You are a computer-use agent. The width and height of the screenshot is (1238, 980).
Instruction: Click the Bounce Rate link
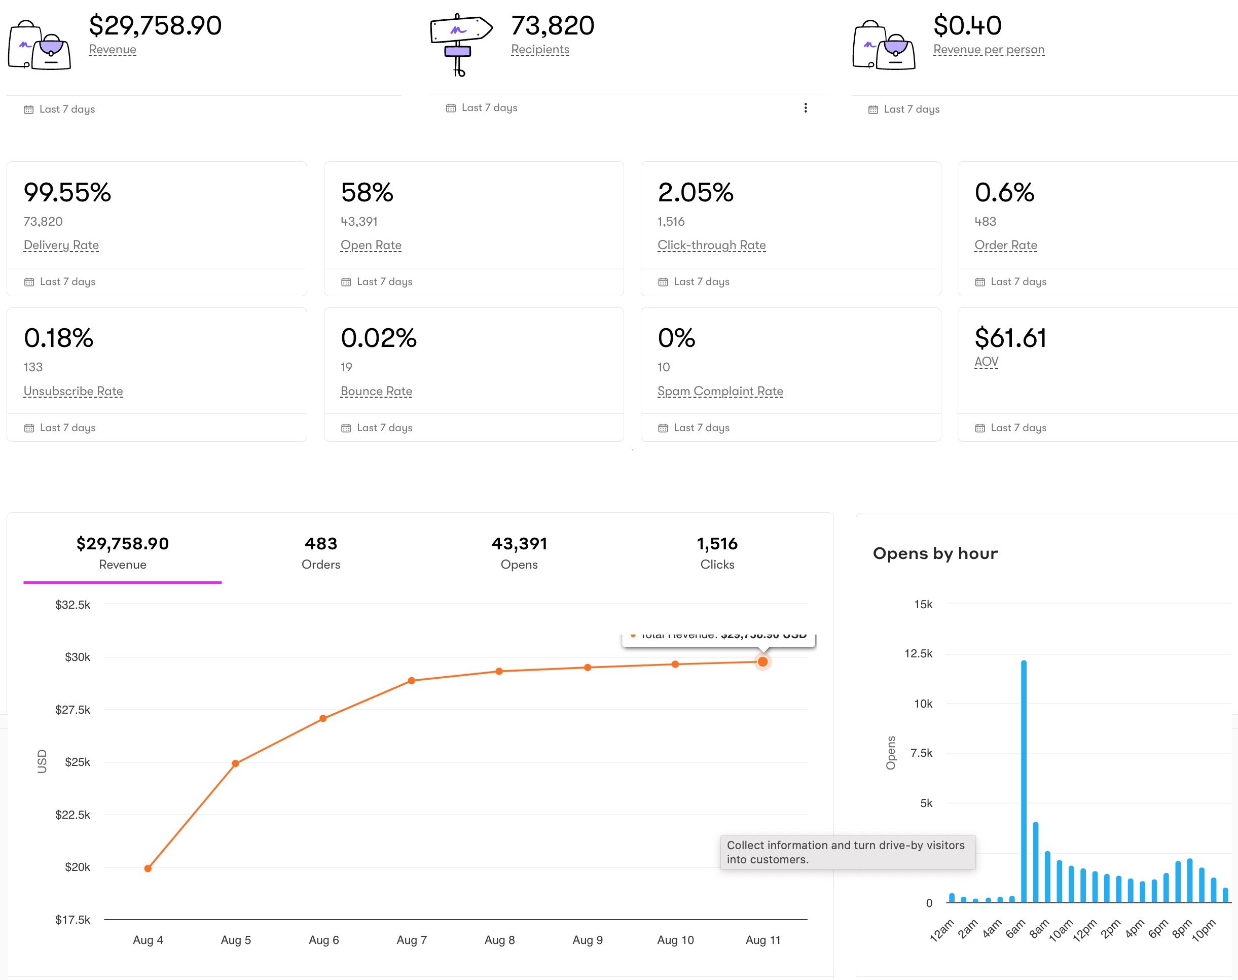376,391
